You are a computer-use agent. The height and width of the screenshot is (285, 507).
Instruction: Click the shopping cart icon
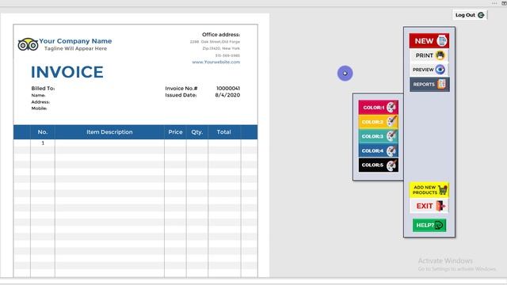(x=443, y=190)
